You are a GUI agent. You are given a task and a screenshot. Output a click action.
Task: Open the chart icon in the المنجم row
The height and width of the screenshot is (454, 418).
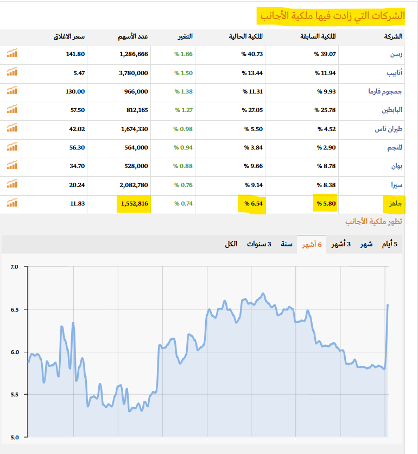[x=12, y=146]
